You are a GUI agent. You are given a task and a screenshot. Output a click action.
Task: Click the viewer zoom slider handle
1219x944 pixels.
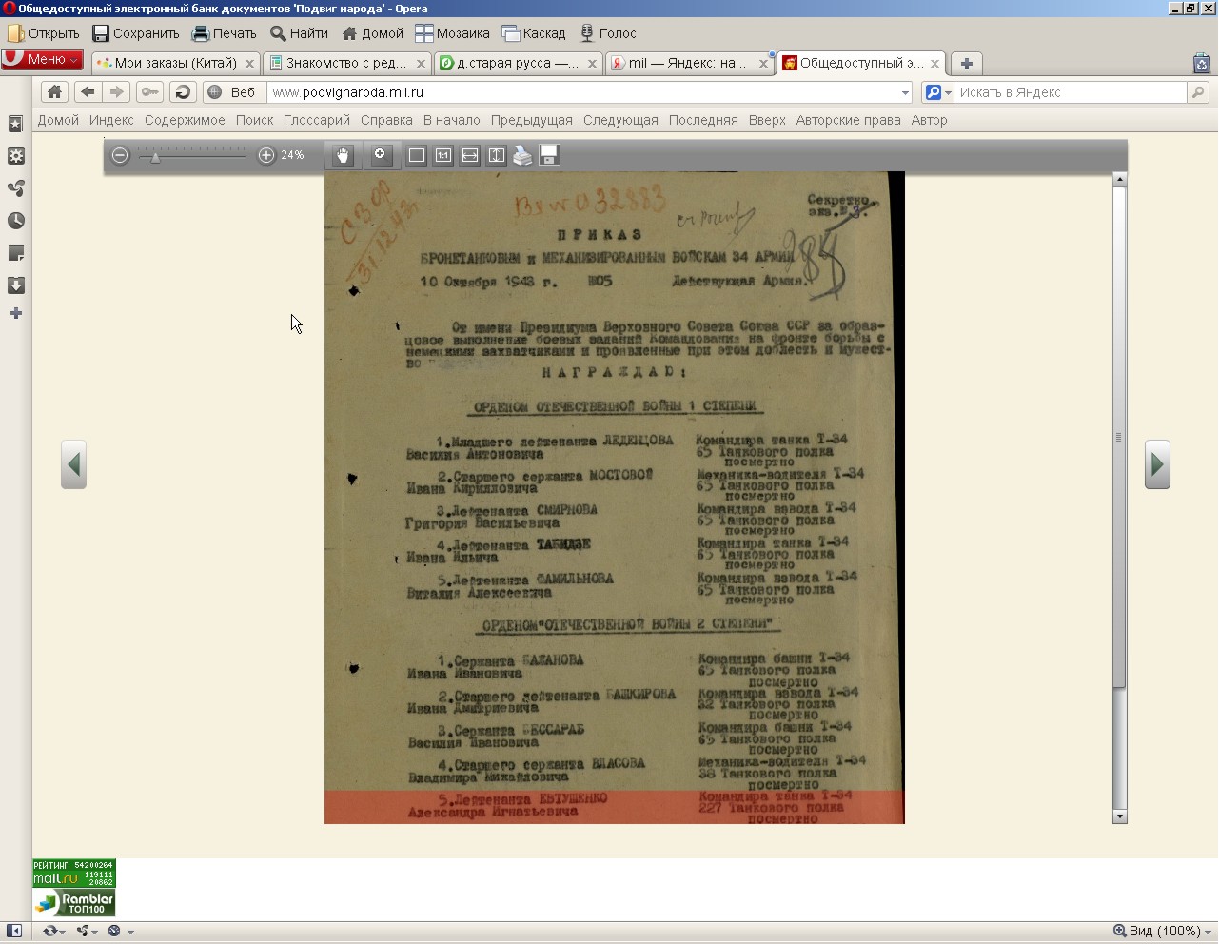tap(155, 157)
